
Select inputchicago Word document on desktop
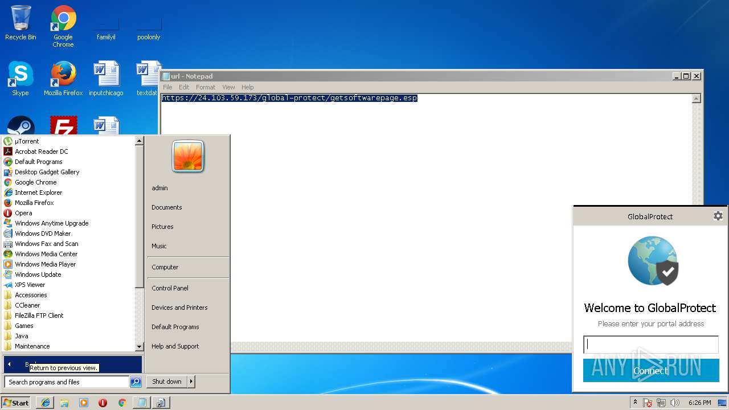tap(106, 79)
